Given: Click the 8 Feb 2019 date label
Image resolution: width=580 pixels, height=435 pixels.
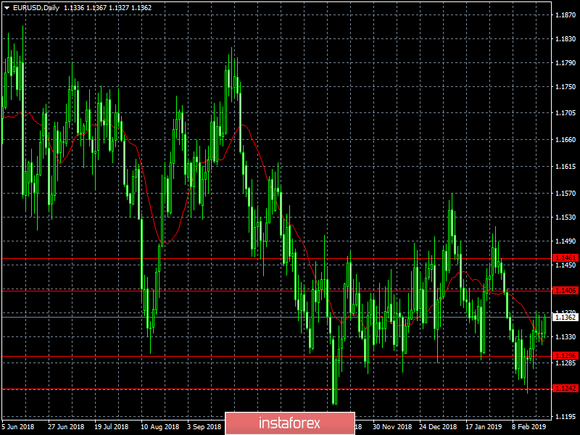Looking at the screenshot, I should coord(529,426).
